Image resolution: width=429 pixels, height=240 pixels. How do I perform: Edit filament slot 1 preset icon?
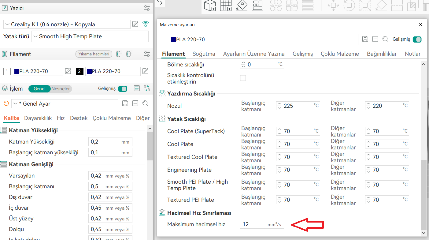tap(68, 71)
